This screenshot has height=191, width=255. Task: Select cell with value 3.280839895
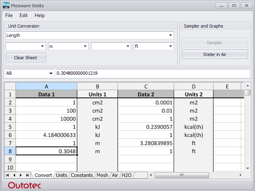[146, 143]
